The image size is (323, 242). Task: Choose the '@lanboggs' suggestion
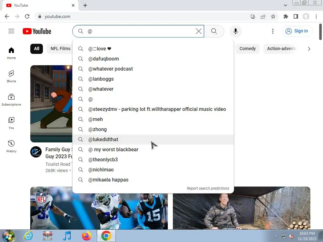pos(153,79)
